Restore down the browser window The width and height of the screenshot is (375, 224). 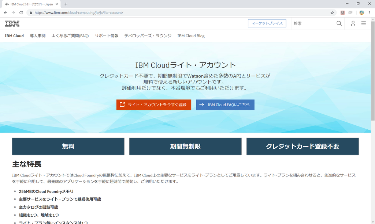click(x=358, y=4)
